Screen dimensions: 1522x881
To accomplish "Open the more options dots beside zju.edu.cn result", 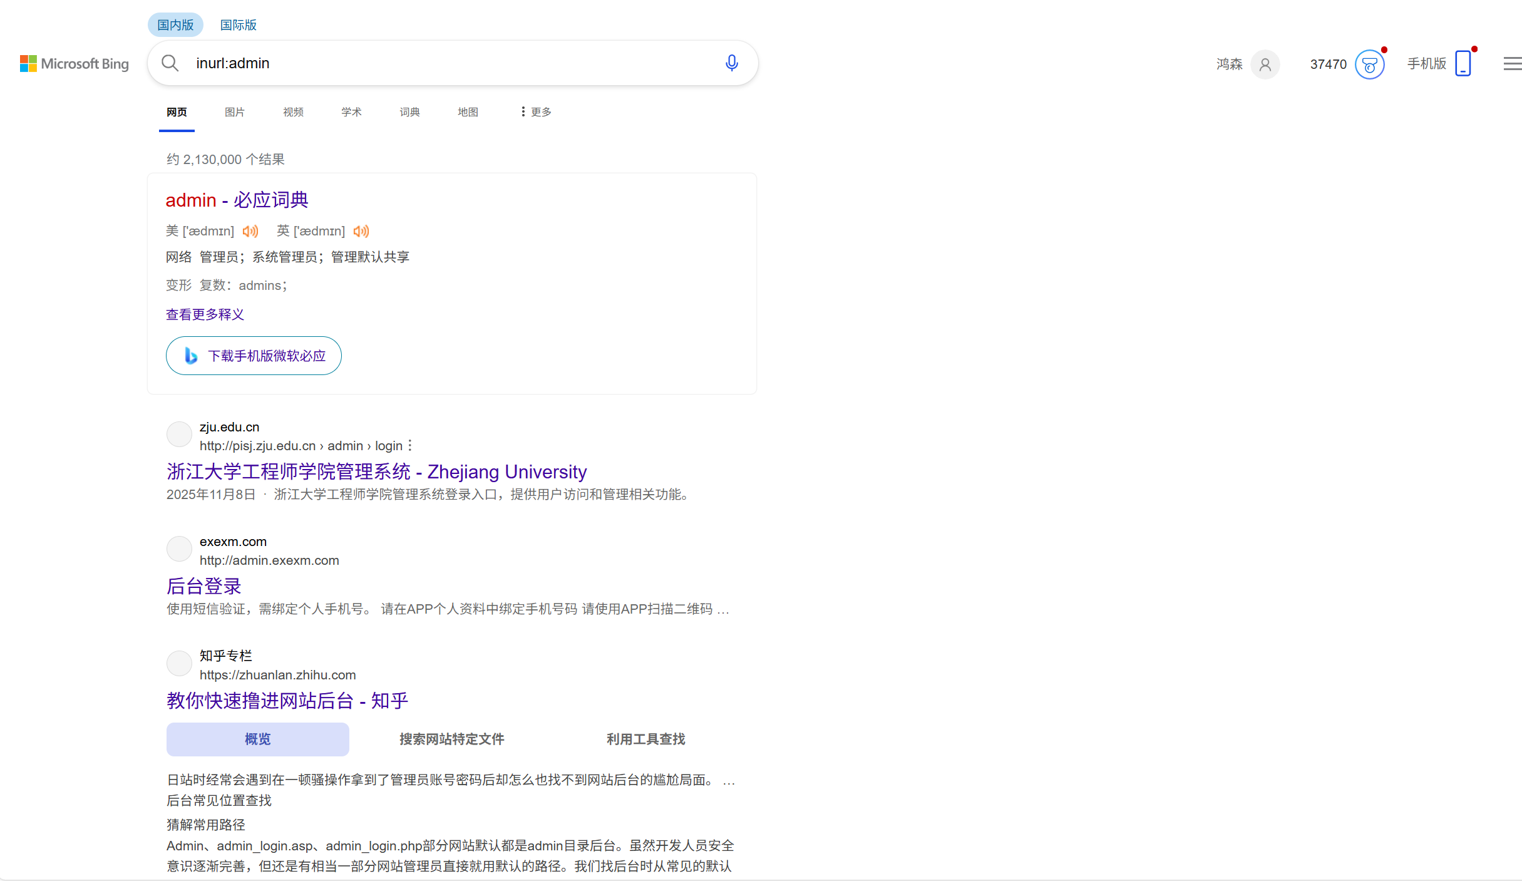I will (x=410, y=445).
